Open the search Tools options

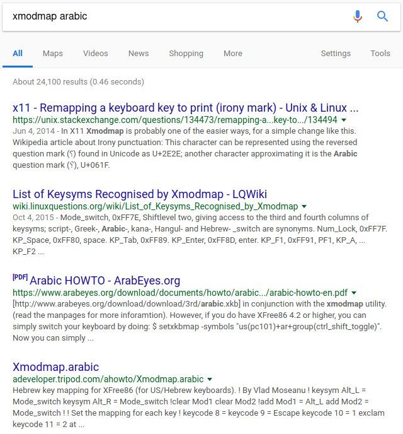[380, 54]
